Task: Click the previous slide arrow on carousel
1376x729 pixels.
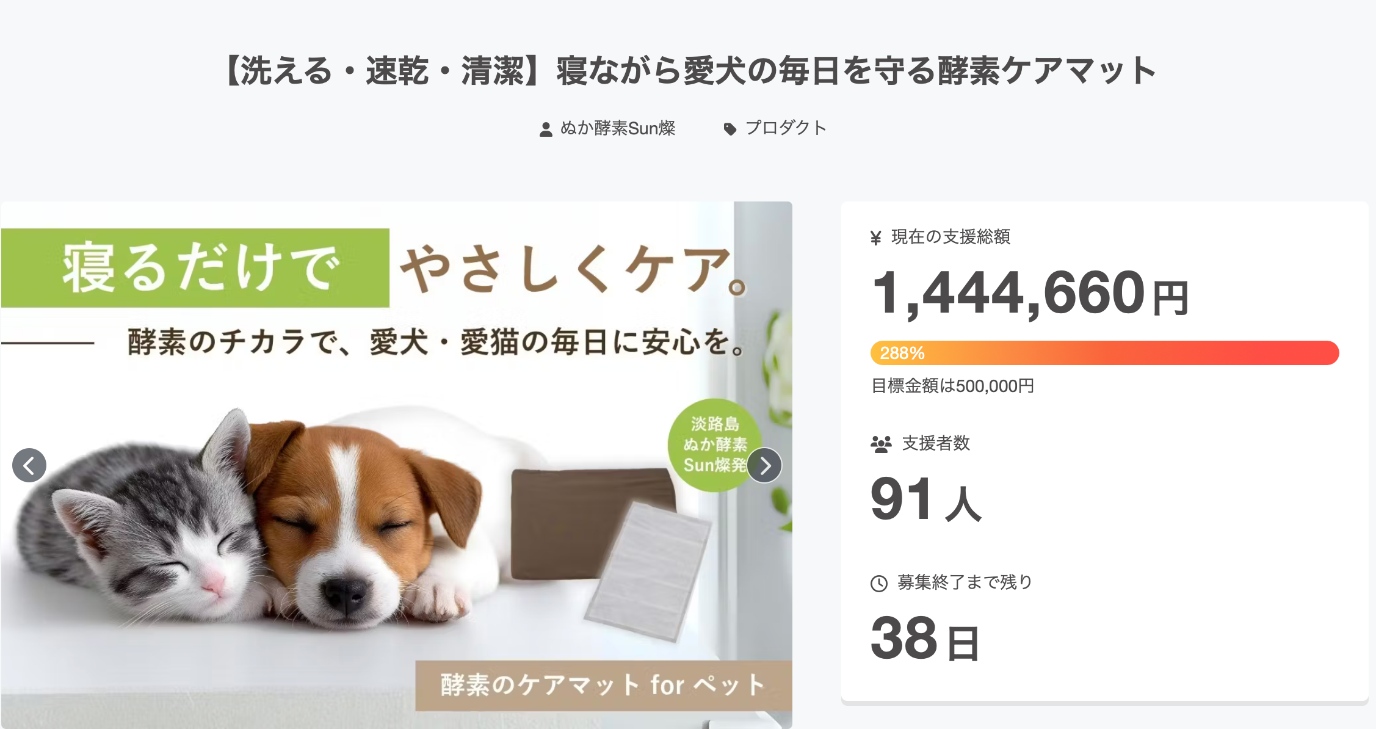Action: click(x=29, y=465)
